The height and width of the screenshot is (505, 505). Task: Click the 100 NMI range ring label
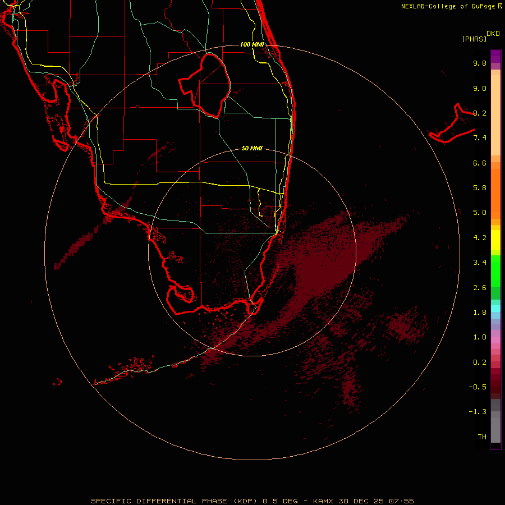coord(252,44)
